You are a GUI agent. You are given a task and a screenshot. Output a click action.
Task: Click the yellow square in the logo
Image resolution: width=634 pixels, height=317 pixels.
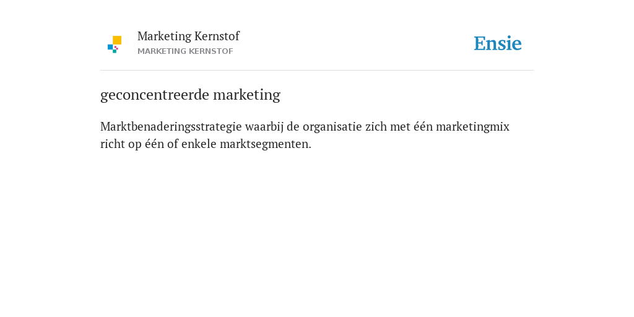point(117,40)
